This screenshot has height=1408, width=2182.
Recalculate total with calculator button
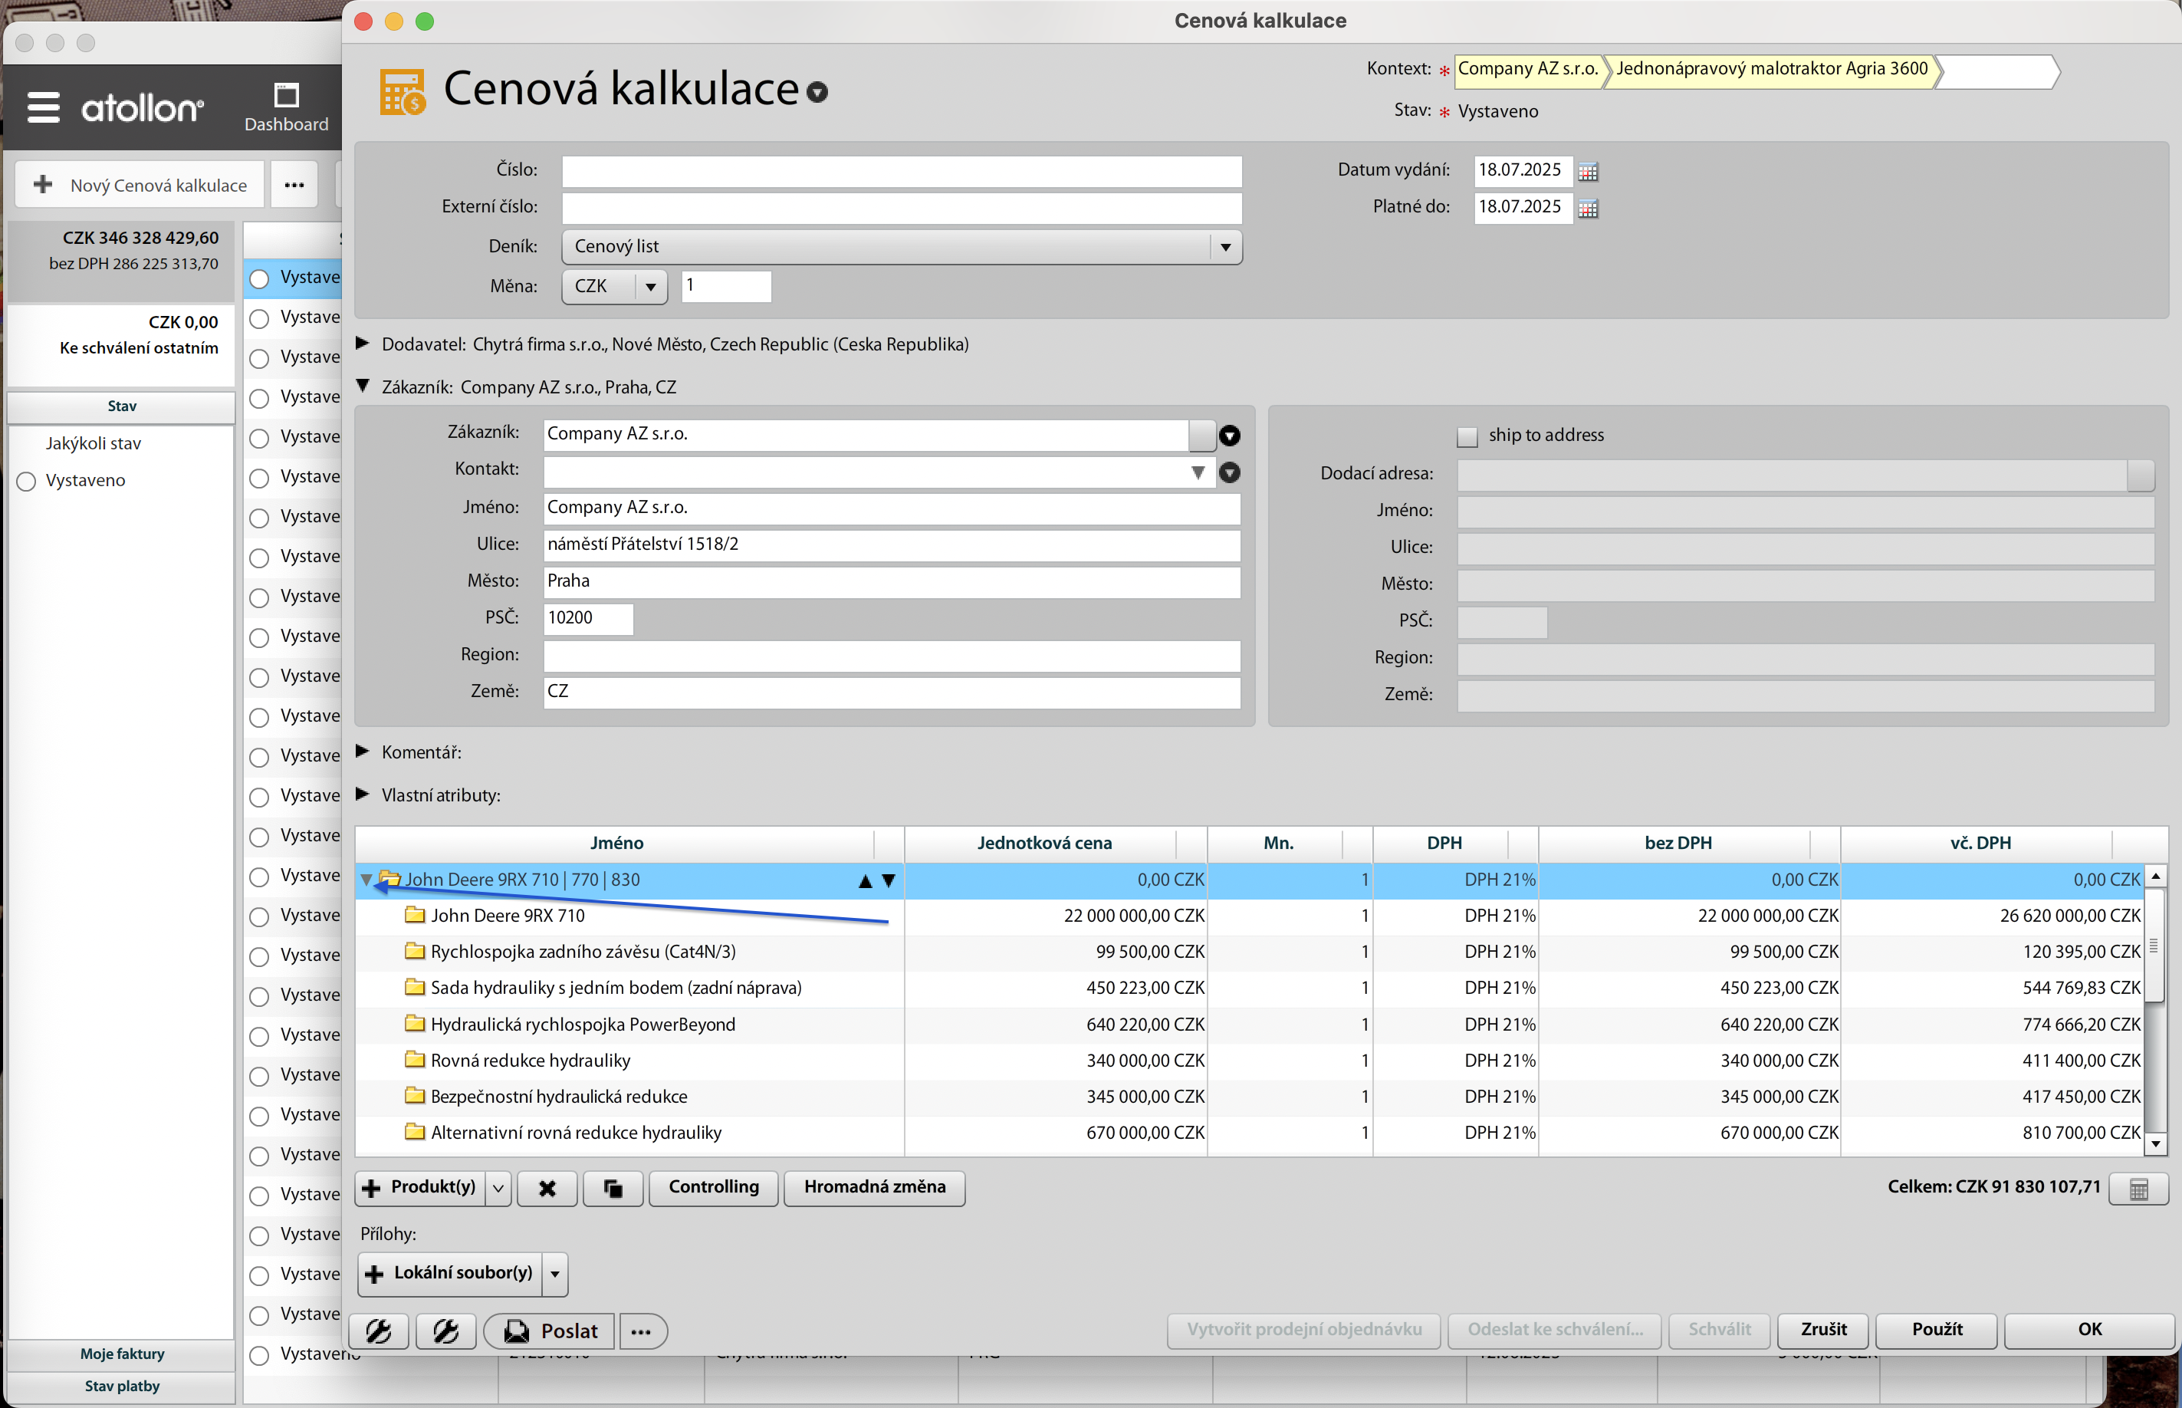tap(2138, 1189)
